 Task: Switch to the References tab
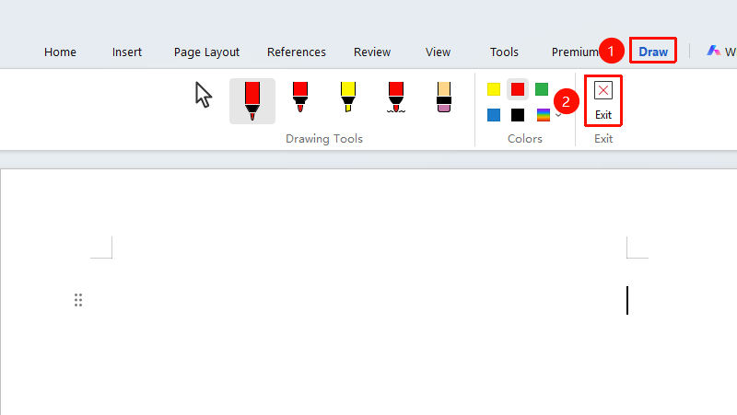pos(297,52)
